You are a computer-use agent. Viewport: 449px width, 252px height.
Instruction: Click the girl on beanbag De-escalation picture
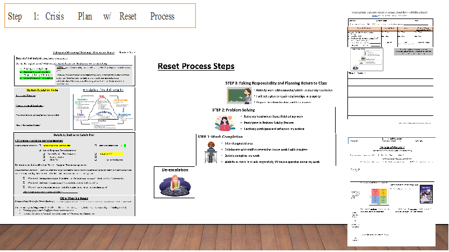point(175,185)
